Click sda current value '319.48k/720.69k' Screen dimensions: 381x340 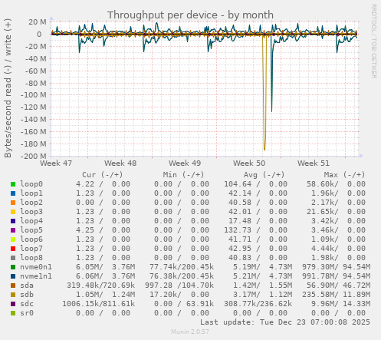100,286
